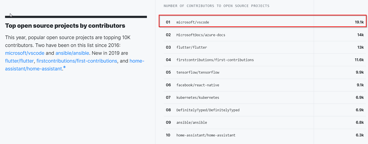Click the 9.1k contributor count
368x144 pixels.
coord(360,85)
